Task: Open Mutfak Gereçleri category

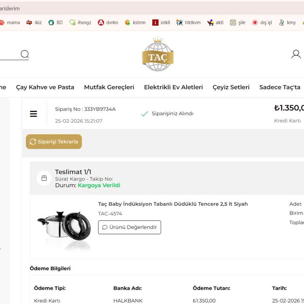Action: click(109, 87)
